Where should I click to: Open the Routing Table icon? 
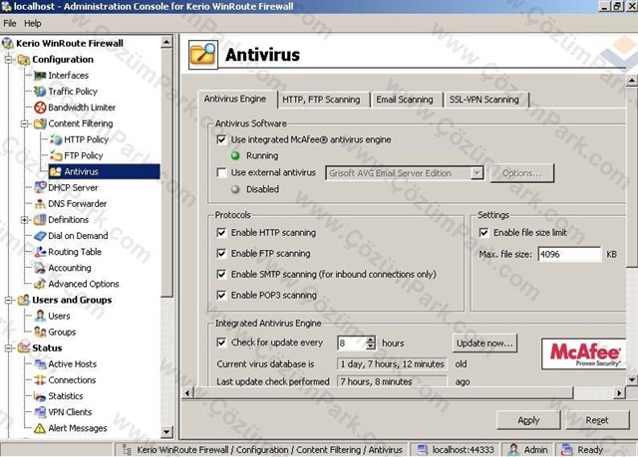(40, 252)
